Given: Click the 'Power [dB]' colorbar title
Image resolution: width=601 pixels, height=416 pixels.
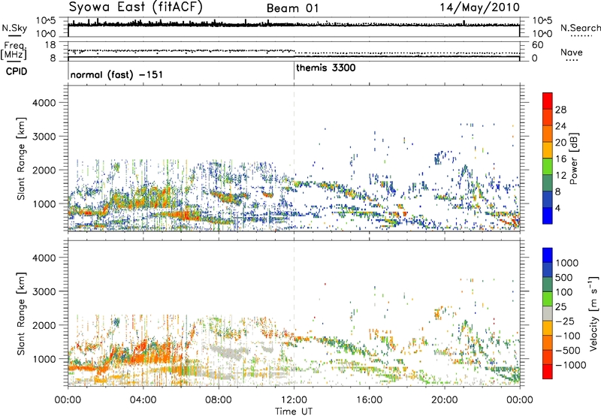Looking at the screenshot, I should [x=574, y=158].
